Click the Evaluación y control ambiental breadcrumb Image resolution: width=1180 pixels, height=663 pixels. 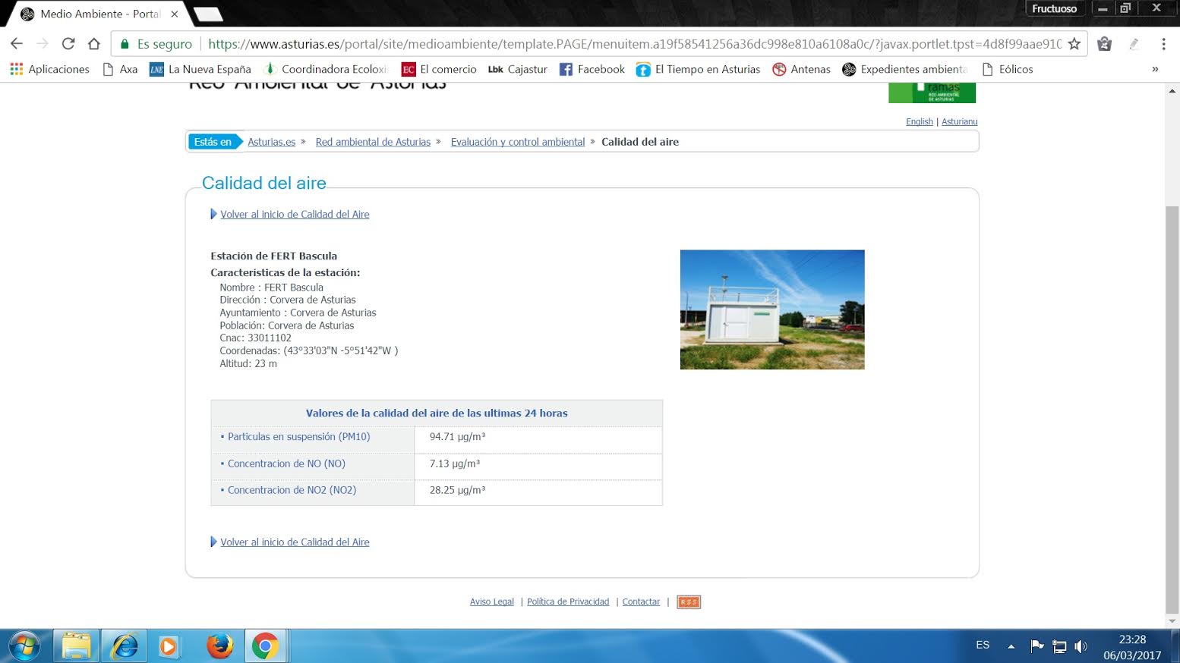[517, 142]
